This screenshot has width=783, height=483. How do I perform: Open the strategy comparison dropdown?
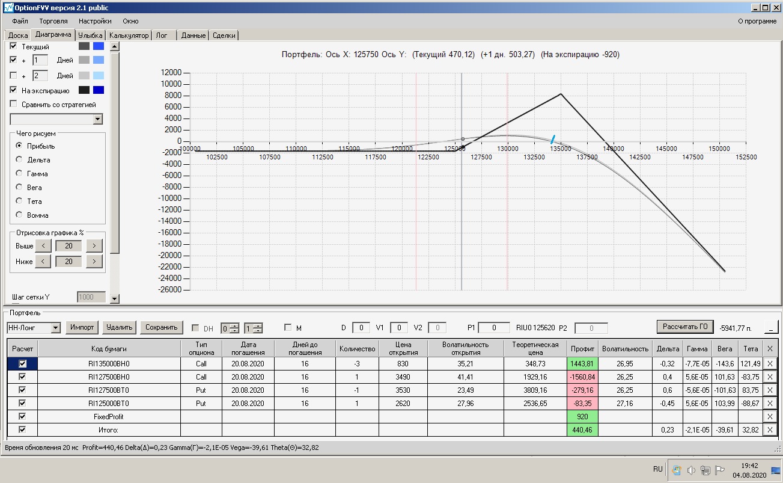pos(98,120)
